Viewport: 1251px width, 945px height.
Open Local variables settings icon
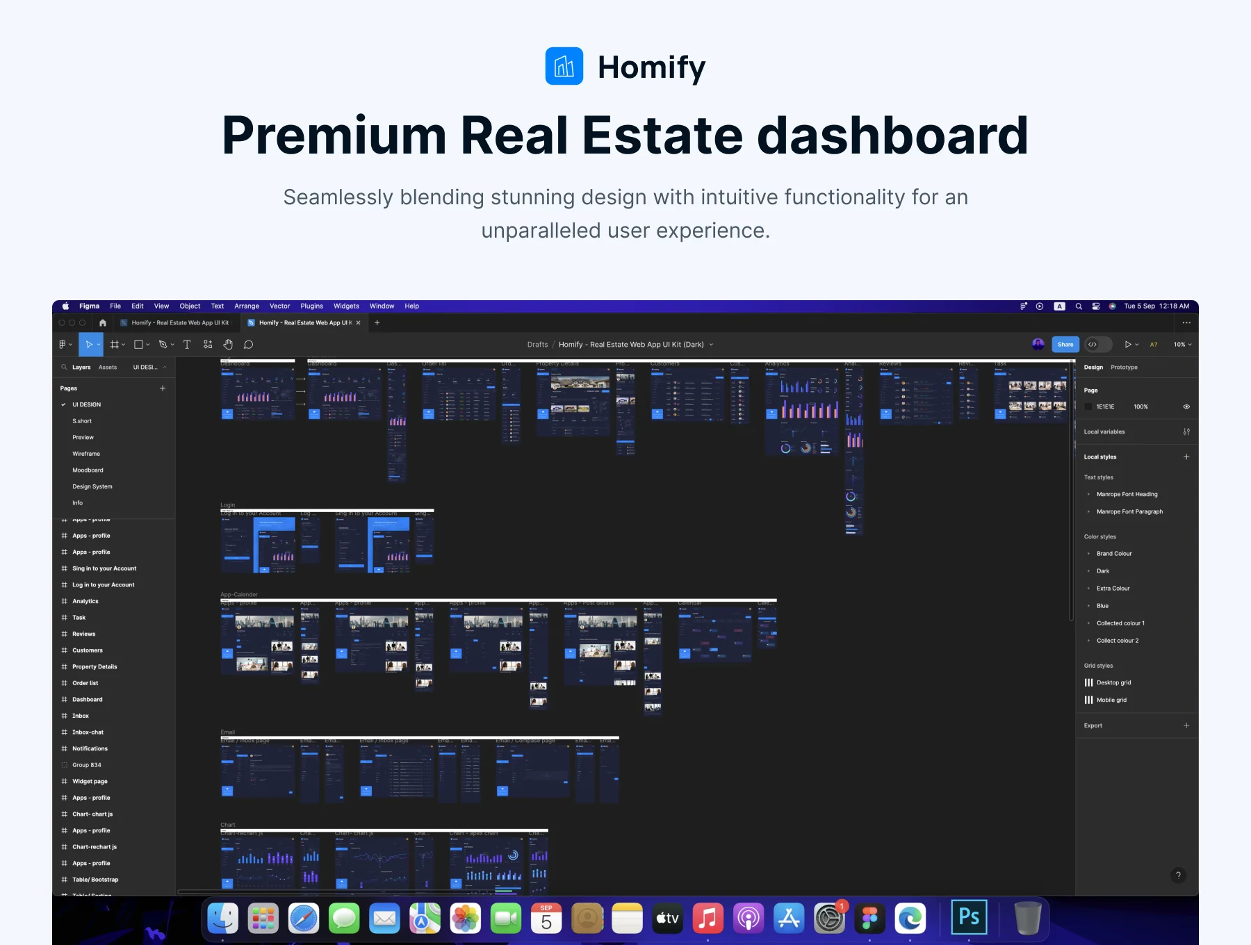click(1186, 432)
